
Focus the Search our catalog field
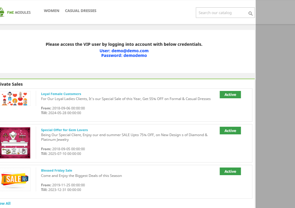point(222,13)
